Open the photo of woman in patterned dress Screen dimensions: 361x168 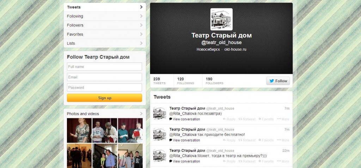click(79, 131)
